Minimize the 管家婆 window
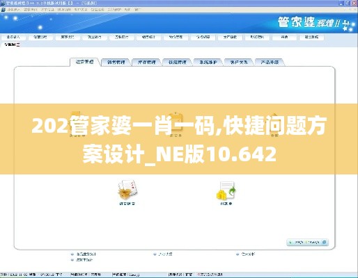The height and width of the screenshot is (278, 358). pyautogui.click(x=341, y=3)
